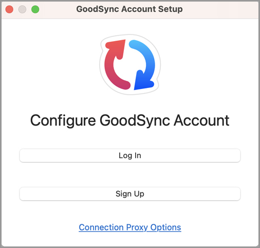This screenshot has height=248, width=260.
Task: Click the "Configure GoodSync Account" heading
Action: (x=130, y=120)
